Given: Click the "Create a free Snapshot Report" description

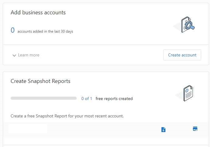Looking at the screenshot, I should (x=67, y=116).
